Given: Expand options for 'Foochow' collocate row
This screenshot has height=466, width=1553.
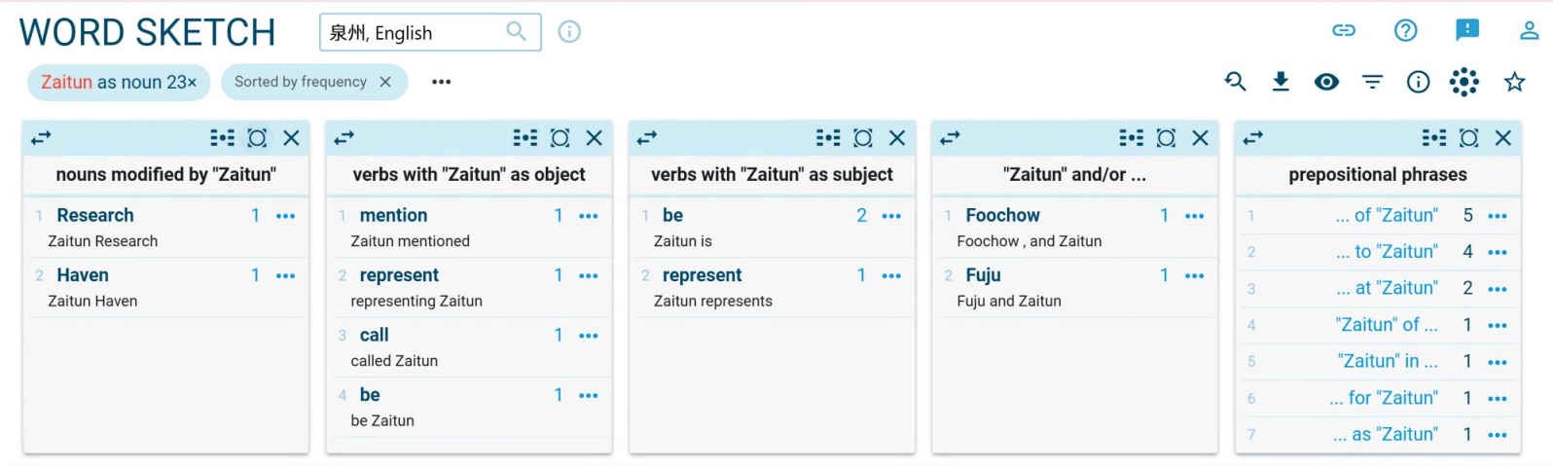Looking at the screenshot, I should 1194,216.
